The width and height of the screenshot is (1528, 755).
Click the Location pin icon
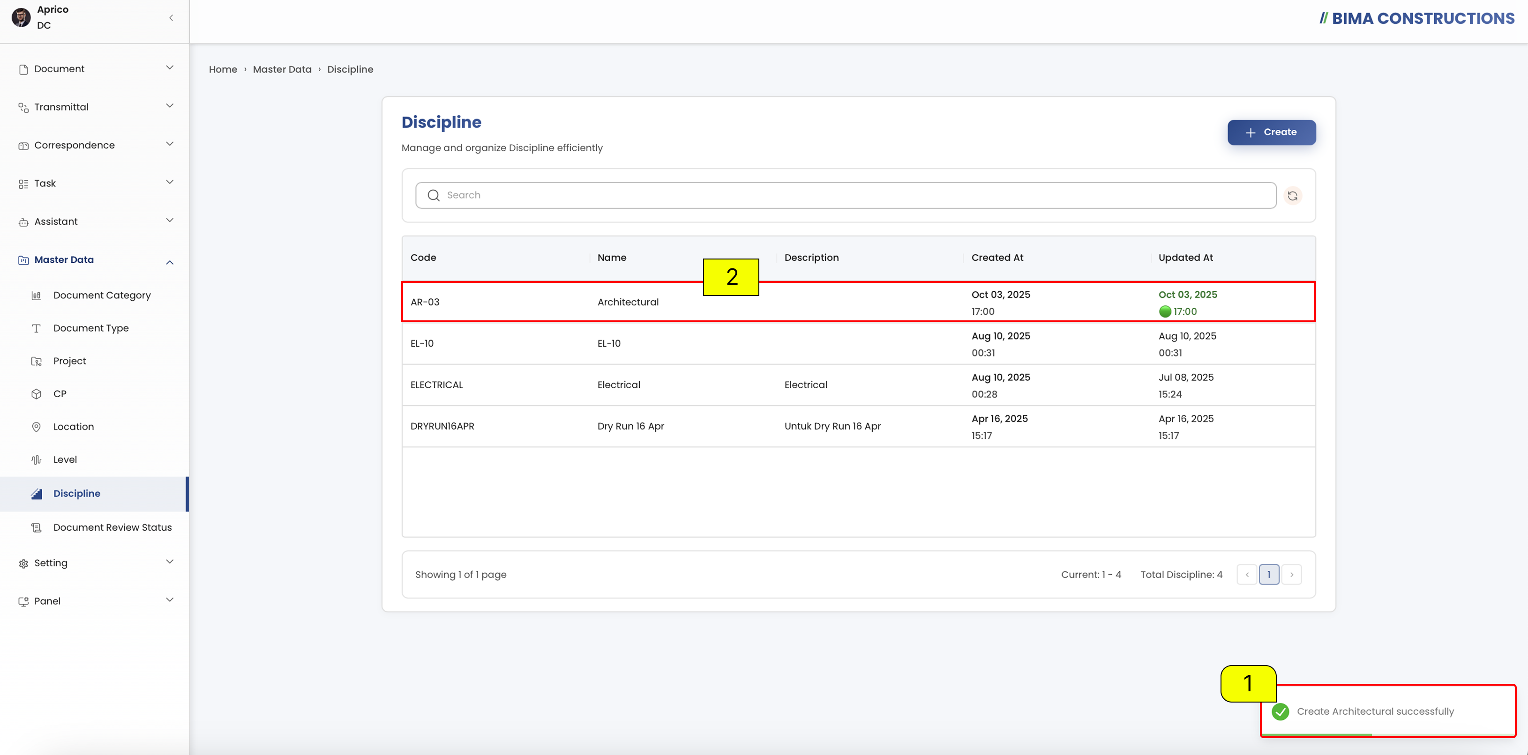[36, 427]
